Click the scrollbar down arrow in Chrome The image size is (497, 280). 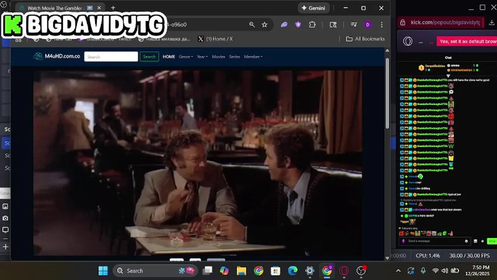pos(387,258)
